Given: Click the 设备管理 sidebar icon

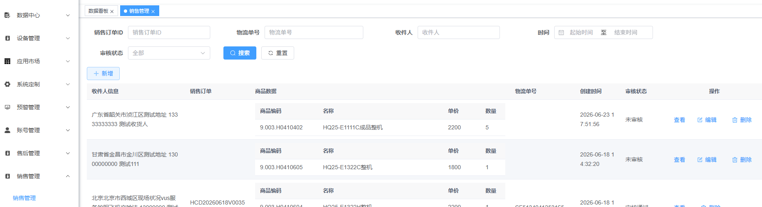Looking at the screenshot, I should pos(7,38).
